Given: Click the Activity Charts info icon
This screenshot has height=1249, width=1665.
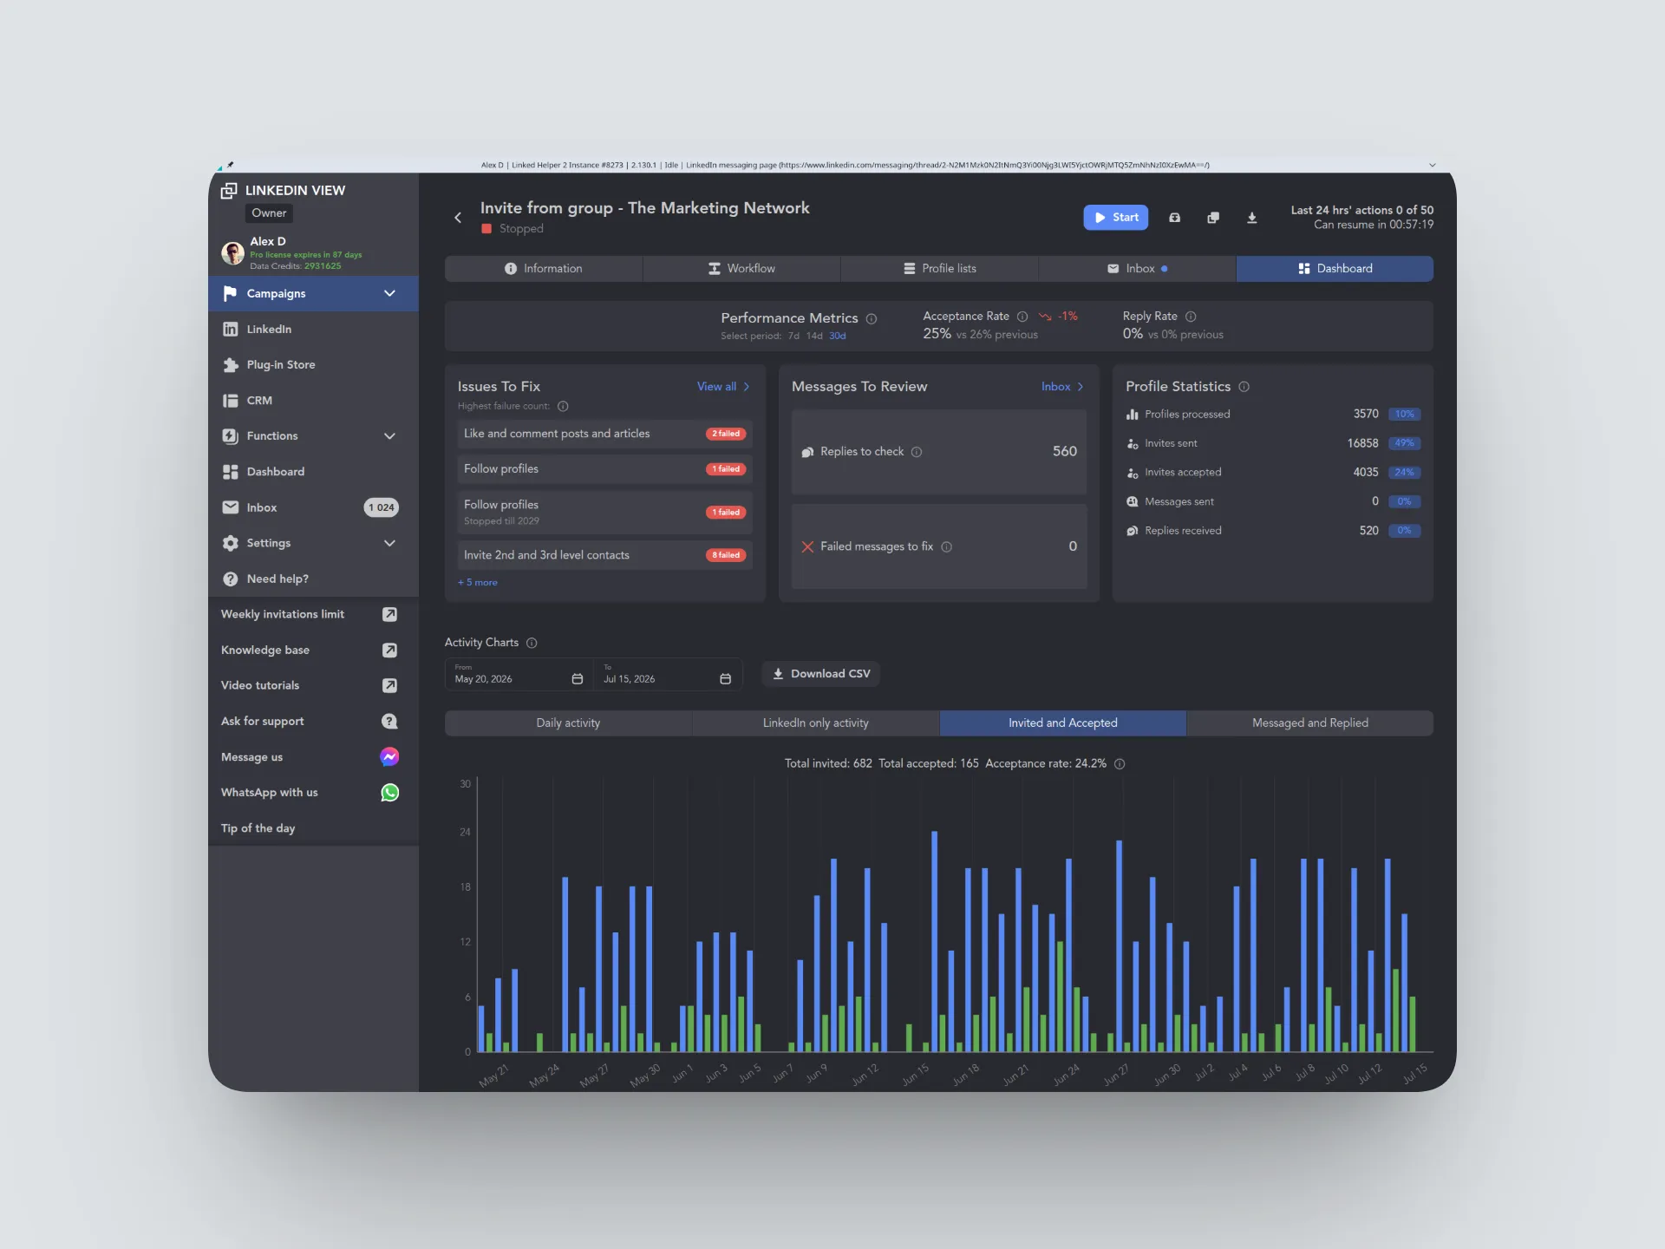Looking at the screenshot, I should pos(532,643).
